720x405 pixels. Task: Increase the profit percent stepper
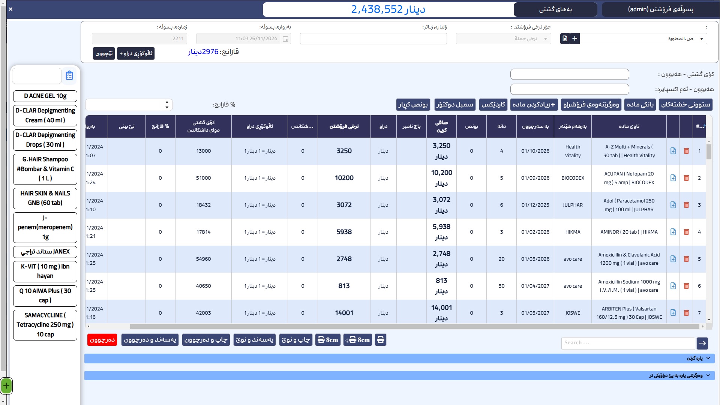click(x=167, y=102)
